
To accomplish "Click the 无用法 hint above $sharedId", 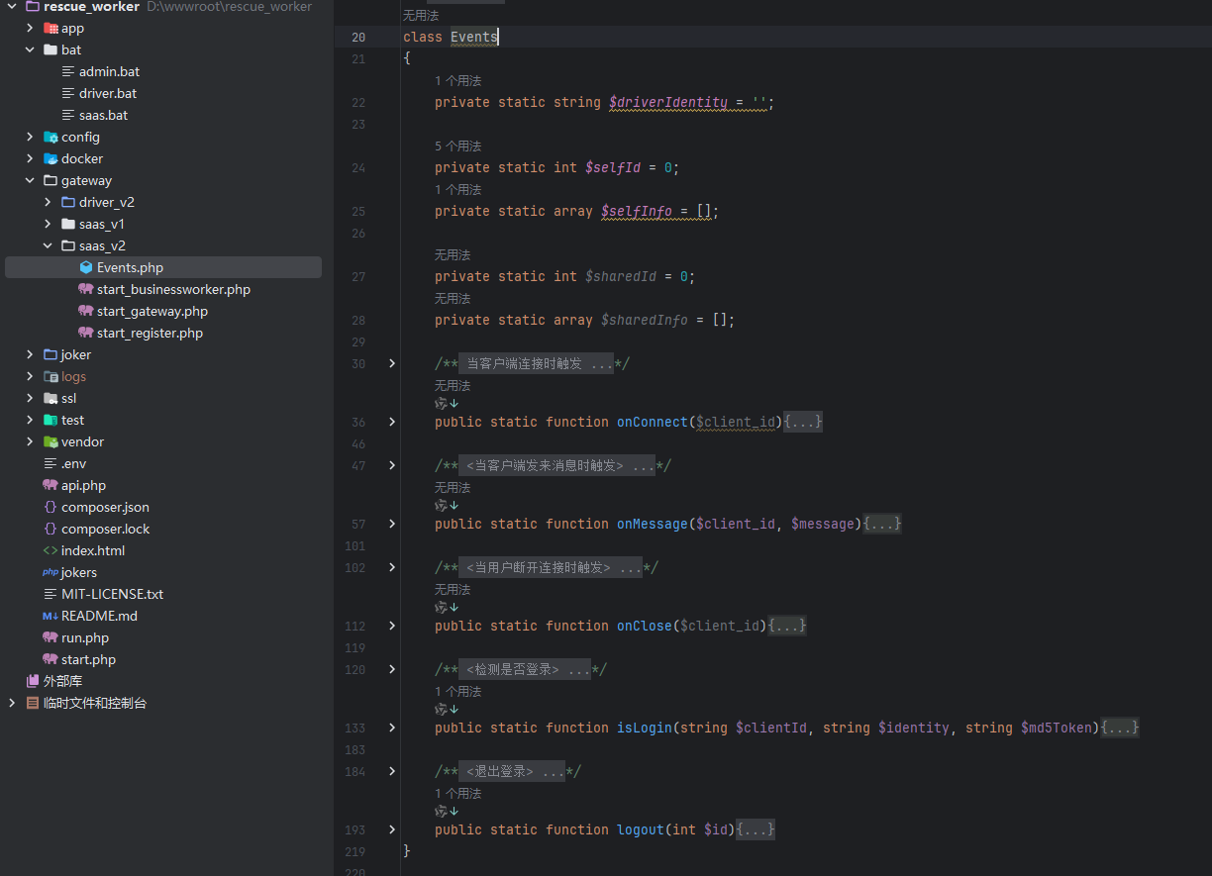I will [x=453, y=255].
